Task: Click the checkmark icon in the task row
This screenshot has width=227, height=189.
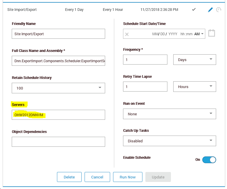Action: click(194, 9)
